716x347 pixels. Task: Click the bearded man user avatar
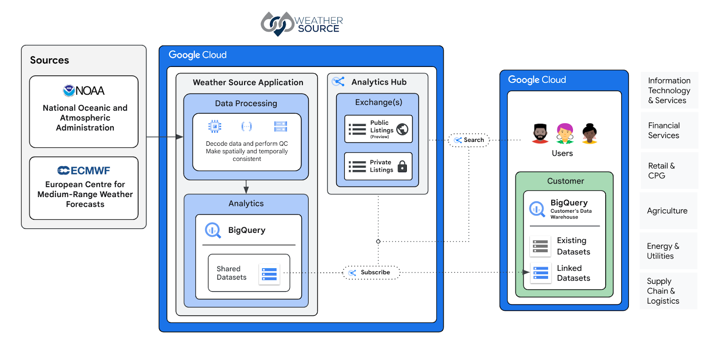point(540,133)
